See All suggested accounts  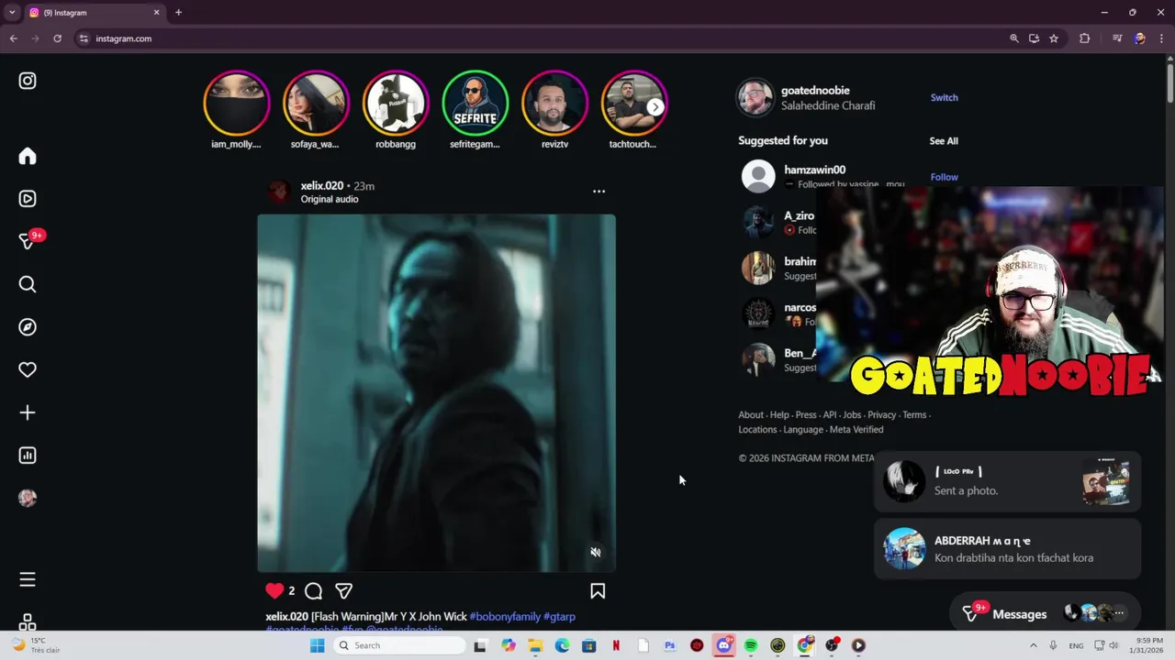click(944, 141)
